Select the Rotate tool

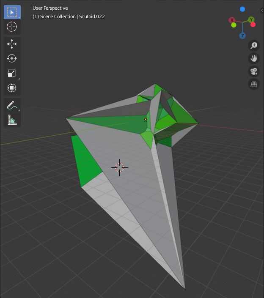(12, 58)
